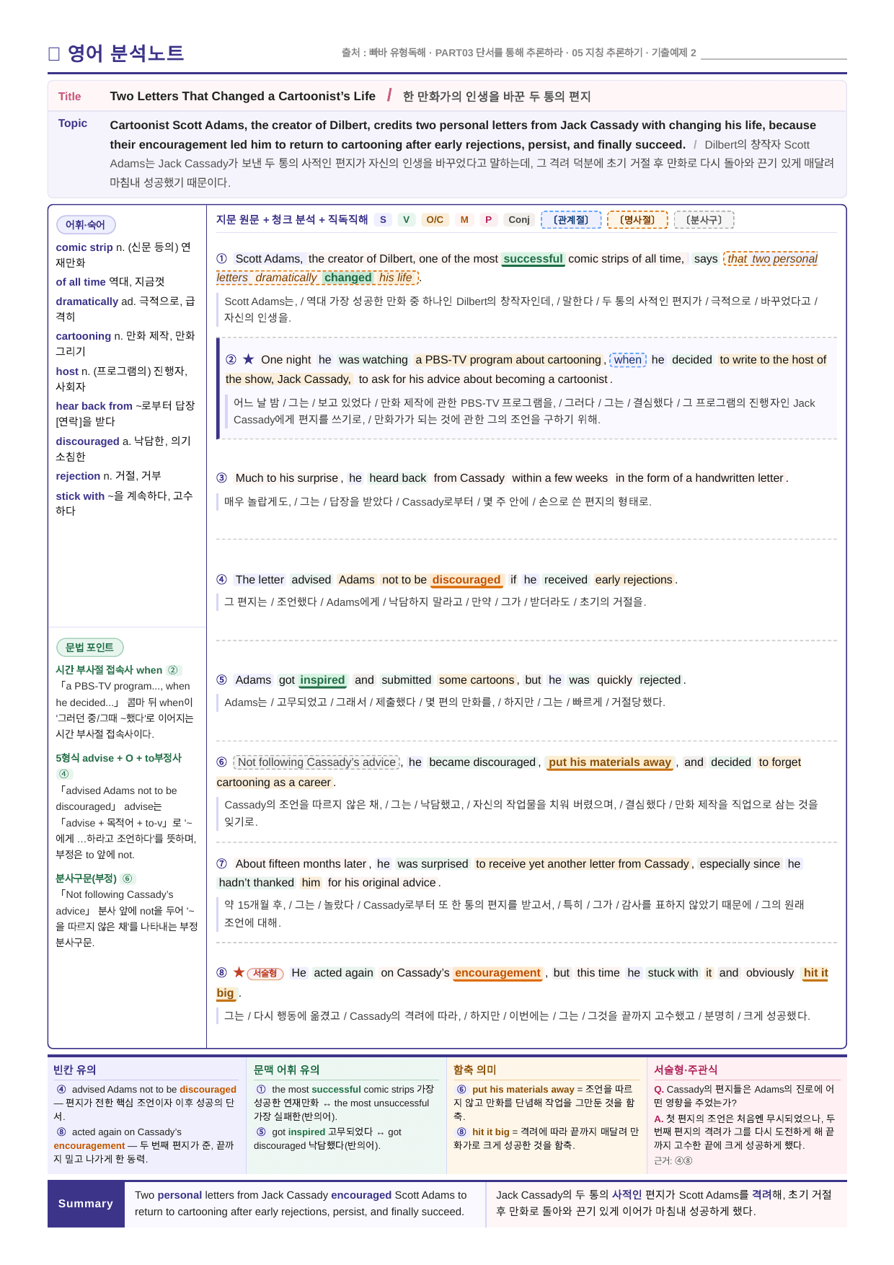The width and height of the screenshot is (894, 1265).
Task: Click the circled ② next to 시간 부사절 접속사
Action: [x=173, y=670]
